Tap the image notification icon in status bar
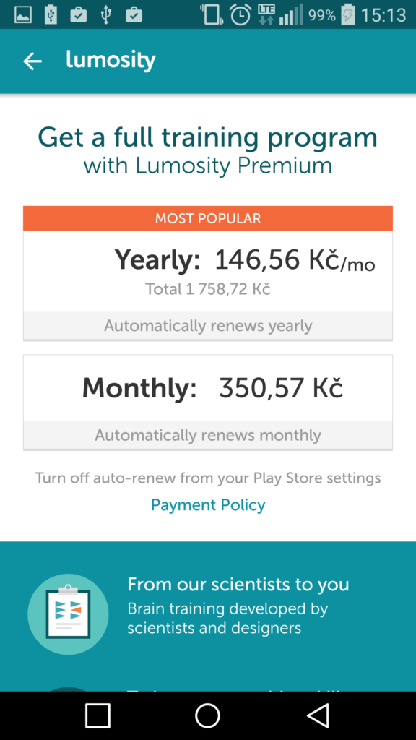Screen dimensions: 416x740 coord(23,15)
